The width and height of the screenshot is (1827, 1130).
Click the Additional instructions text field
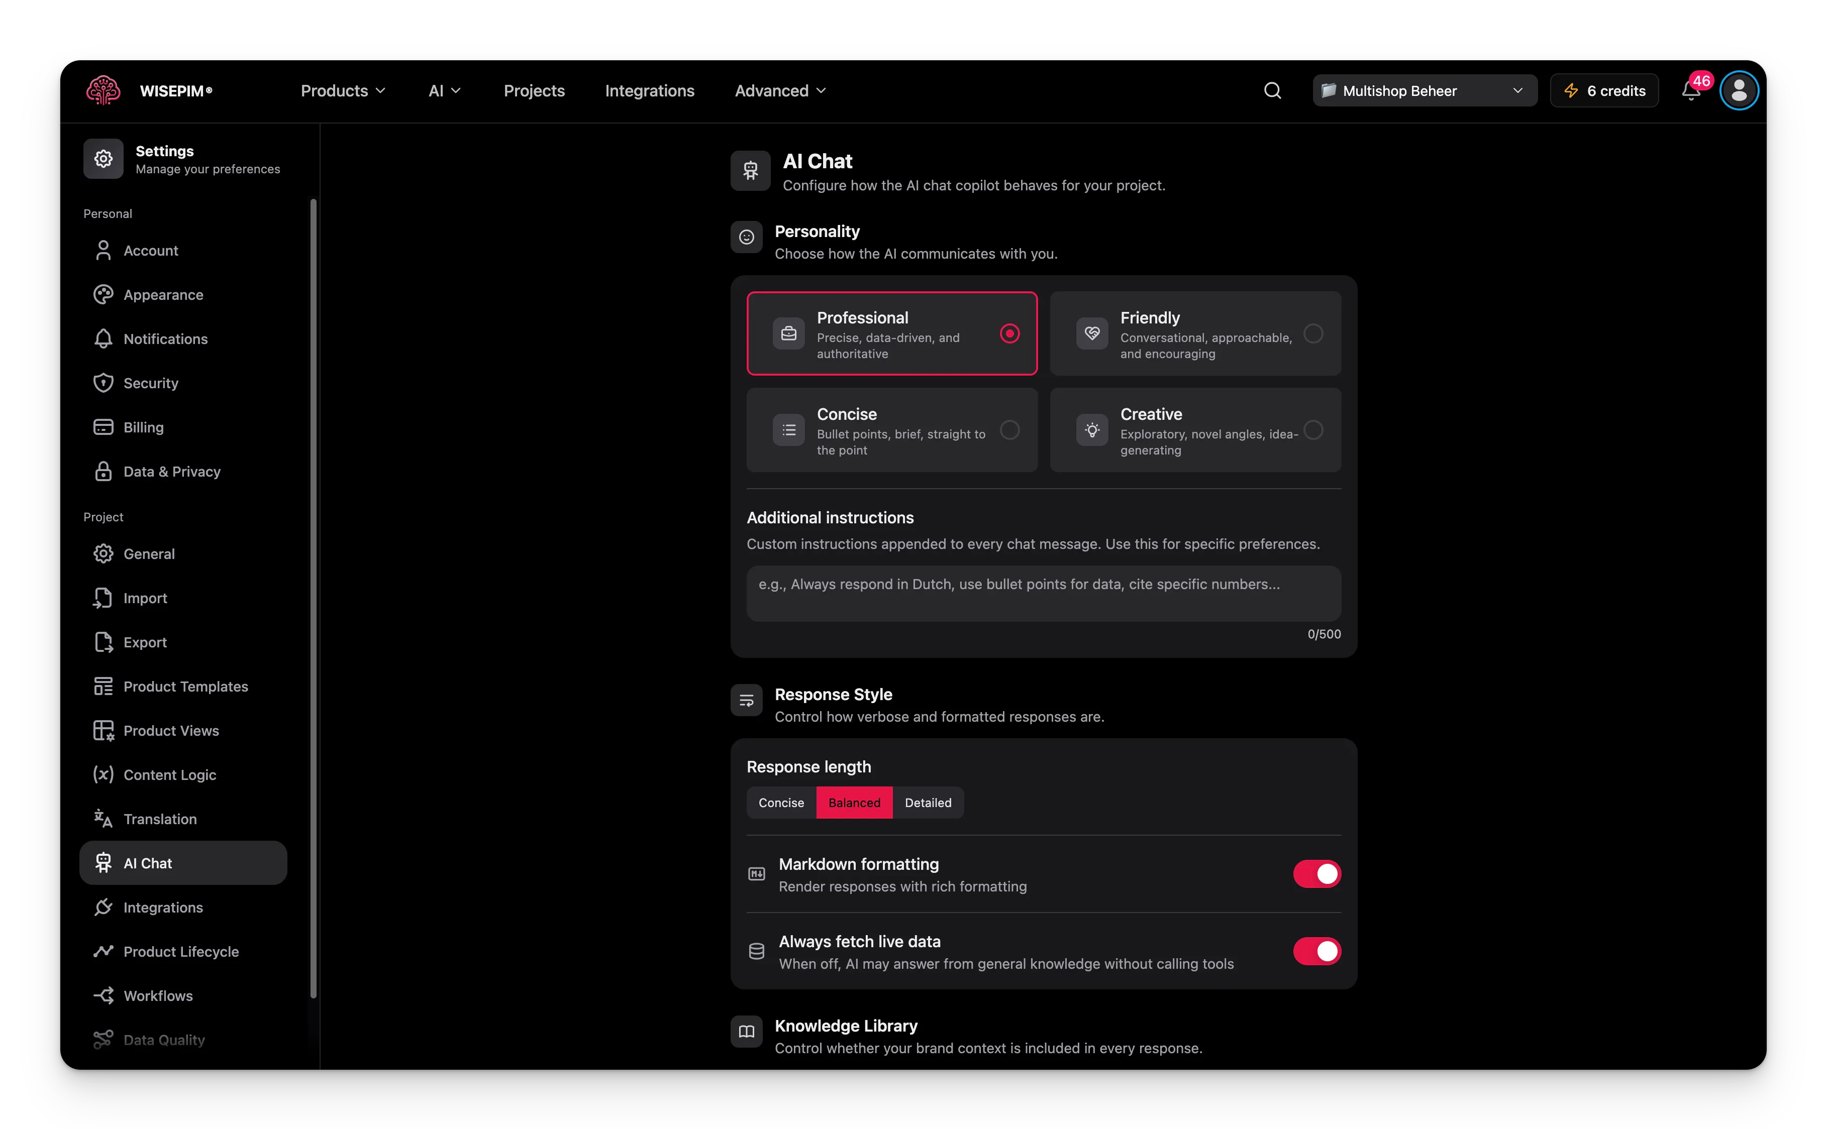point(1044,594)
